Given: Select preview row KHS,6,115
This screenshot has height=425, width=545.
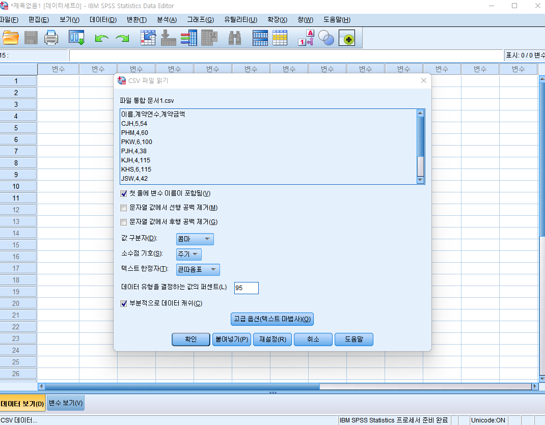Looking at the screenshot, I should coord(137,169).
